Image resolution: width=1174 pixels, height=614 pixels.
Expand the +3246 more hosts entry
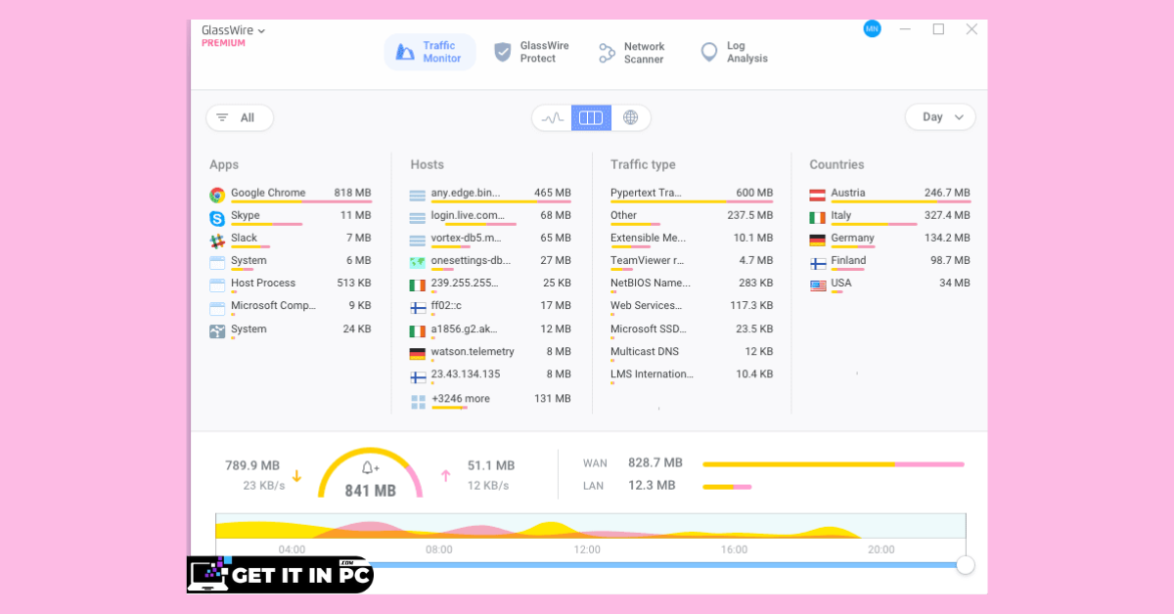click(x=490, y=400)
